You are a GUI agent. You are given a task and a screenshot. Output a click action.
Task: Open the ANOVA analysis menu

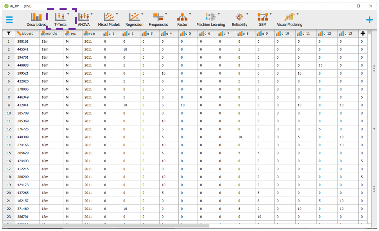point(84,19)
